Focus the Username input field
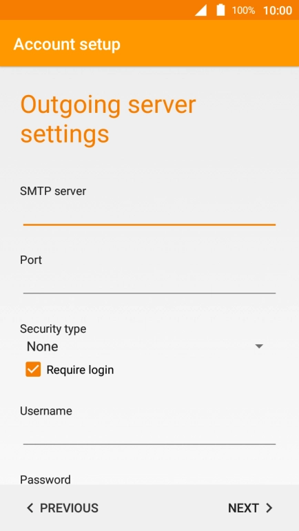Screen dimensions: 299x531 tap(149, 433)
